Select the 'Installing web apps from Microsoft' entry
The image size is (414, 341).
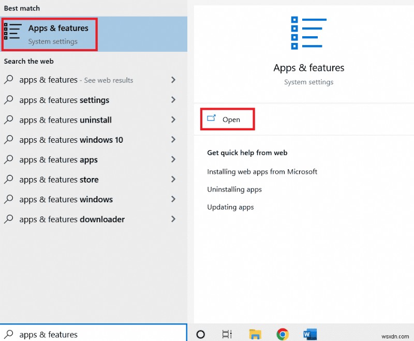[262, 172]
